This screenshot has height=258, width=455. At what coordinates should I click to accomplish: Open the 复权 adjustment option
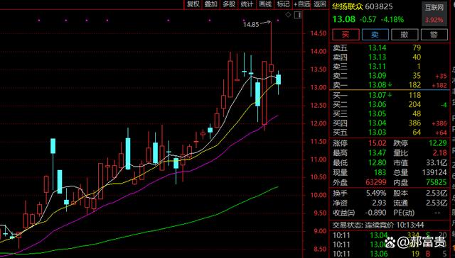pos(193,4)
